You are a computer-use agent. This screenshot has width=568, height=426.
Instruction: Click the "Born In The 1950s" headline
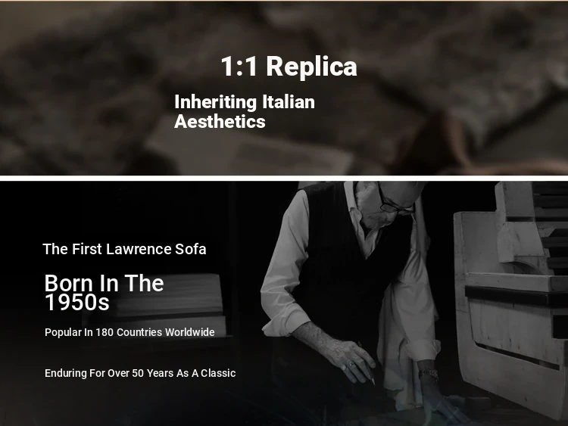point(104,292)
